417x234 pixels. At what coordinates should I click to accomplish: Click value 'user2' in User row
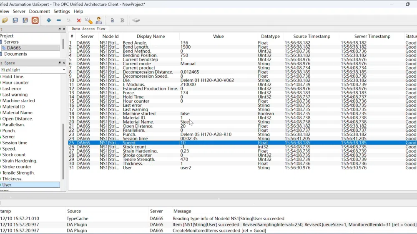tap(186, 168)
